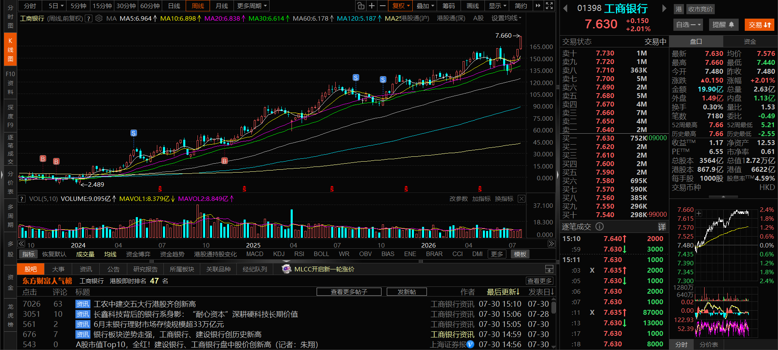Click the 查看更多 button for popularity ranking
The height and width of the screenshot is (350, 778).
540,281
